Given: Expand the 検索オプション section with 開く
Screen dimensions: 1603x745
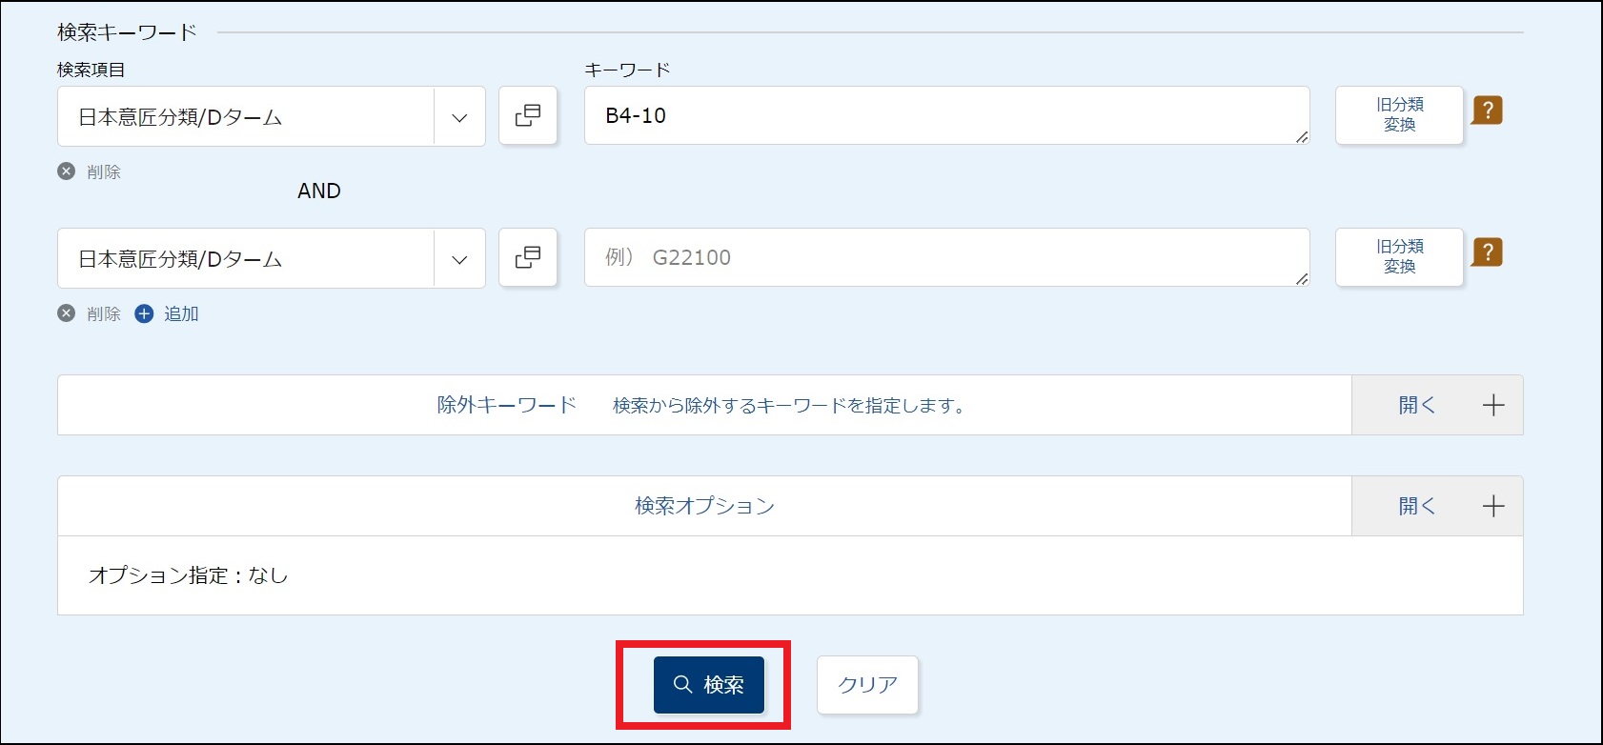Looking at the screenshot, I should [x=1436, y=507].
